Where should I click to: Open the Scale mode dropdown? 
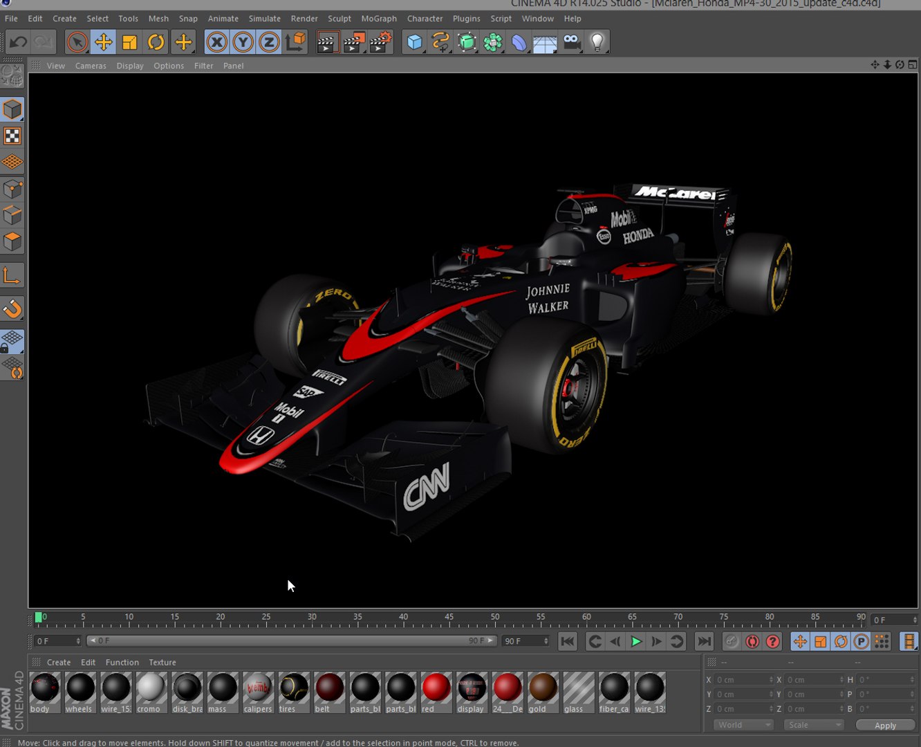(814, 724)
